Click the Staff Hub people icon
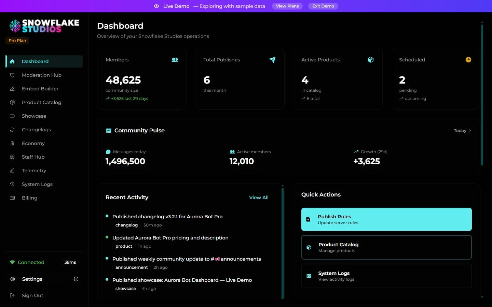 pos(12,157)
